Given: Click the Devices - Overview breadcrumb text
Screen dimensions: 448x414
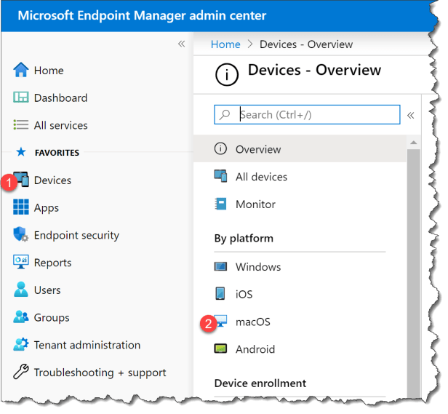Looking at the screenshot, I should [306, 44].
